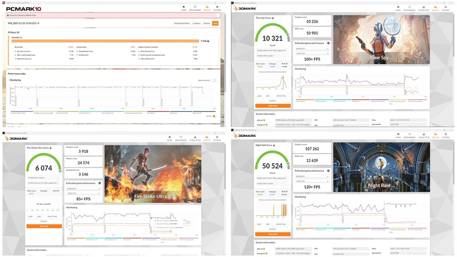This screenshot has width=457, height=257.
Task: Open Battlefield V dropdown in Fire Strike window
Action: pos(84,188)
